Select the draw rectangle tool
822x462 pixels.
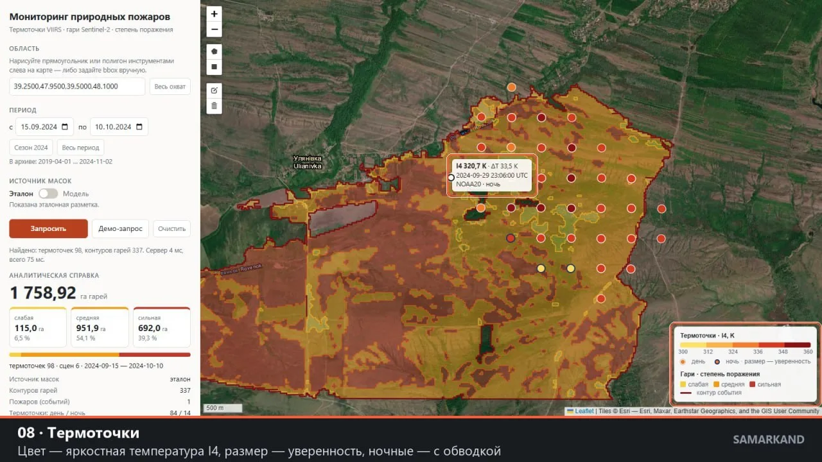[214, 67]
